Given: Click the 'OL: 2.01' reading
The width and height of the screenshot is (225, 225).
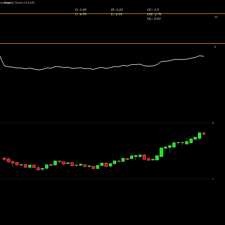Looking at the screenshot, I should coord(154,19).
